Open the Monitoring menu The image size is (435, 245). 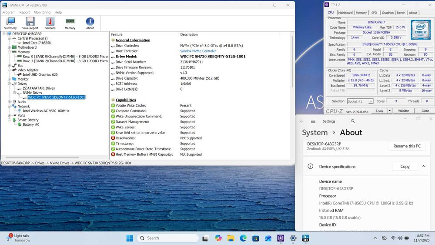(x=42, y=12)
